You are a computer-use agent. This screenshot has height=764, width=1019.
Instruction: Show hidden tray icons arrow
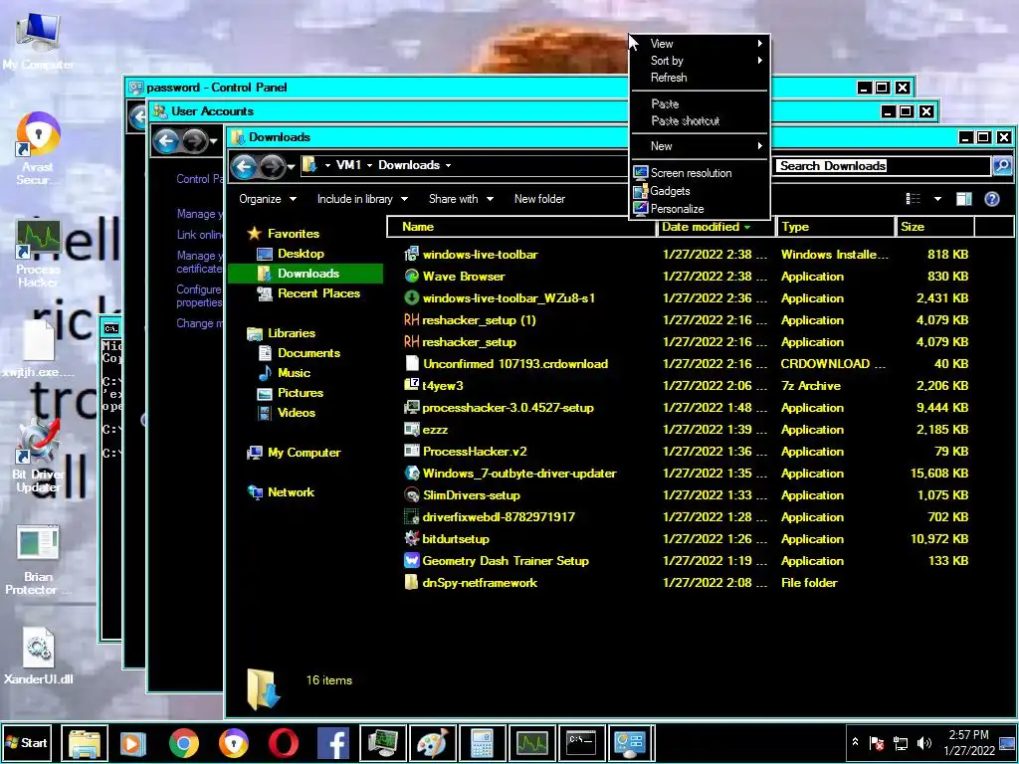point(855,742)
